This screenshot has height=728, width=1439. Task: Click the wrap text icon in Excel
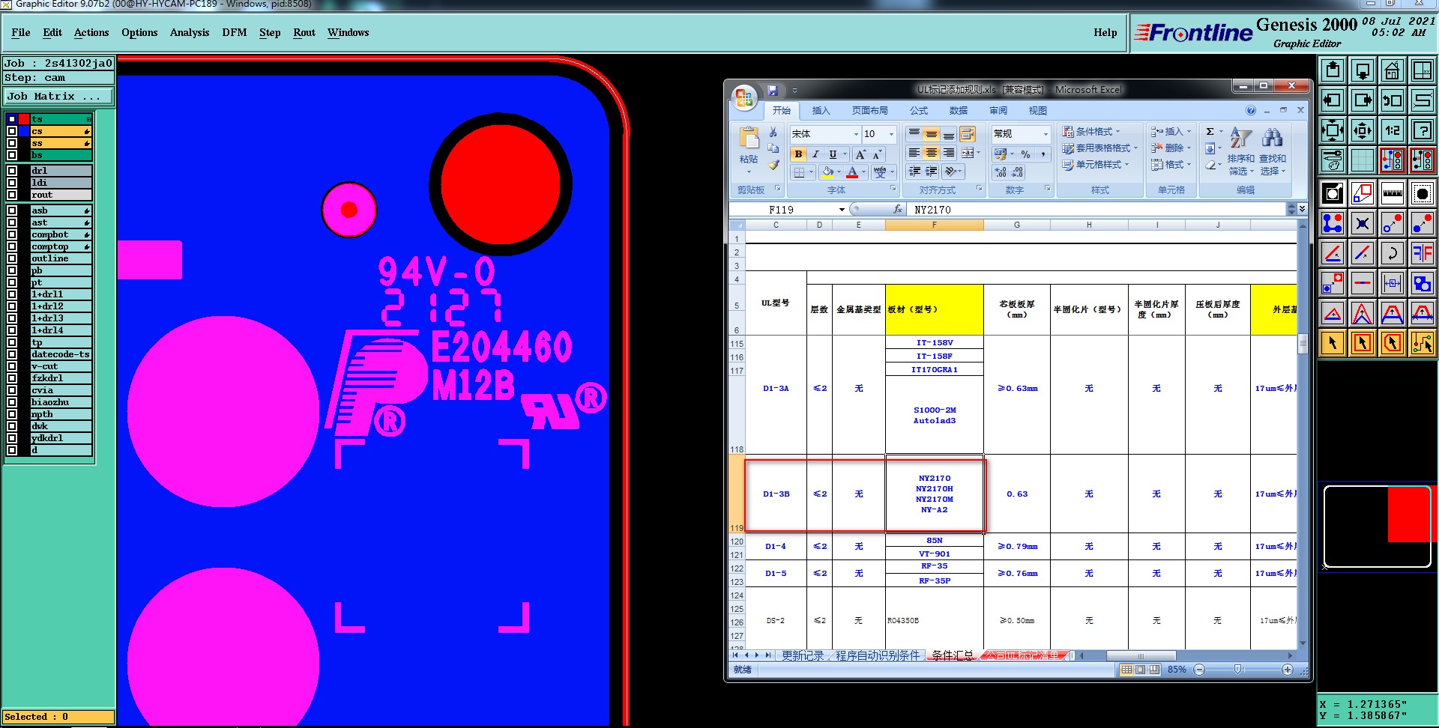pos(968,134)
